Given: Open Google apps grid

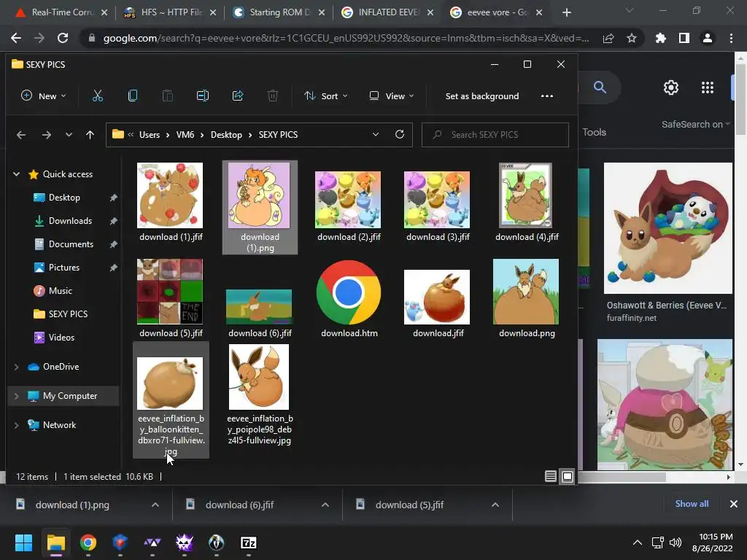Looking at the screenshot, I should click(708, 87).
